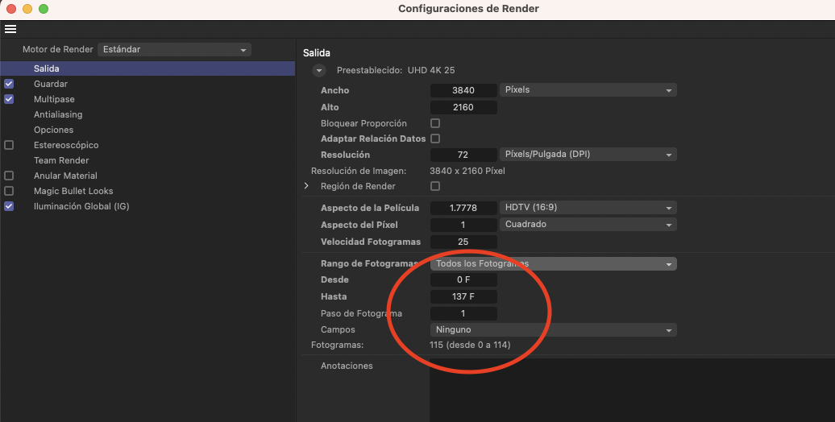The width and height of the screenshot is (835, 422).
Task: Select the Magic Bullet Looks row label
Action: tap(73, 191)
